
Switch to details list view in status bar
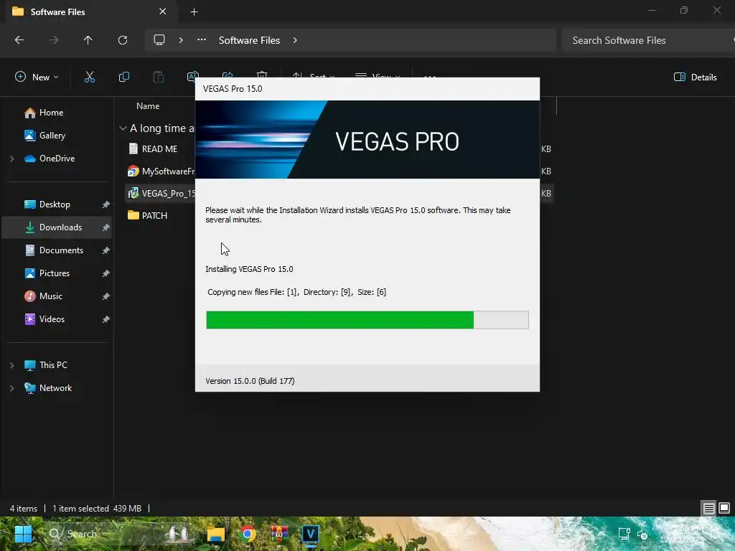click(x=708, y=509)
